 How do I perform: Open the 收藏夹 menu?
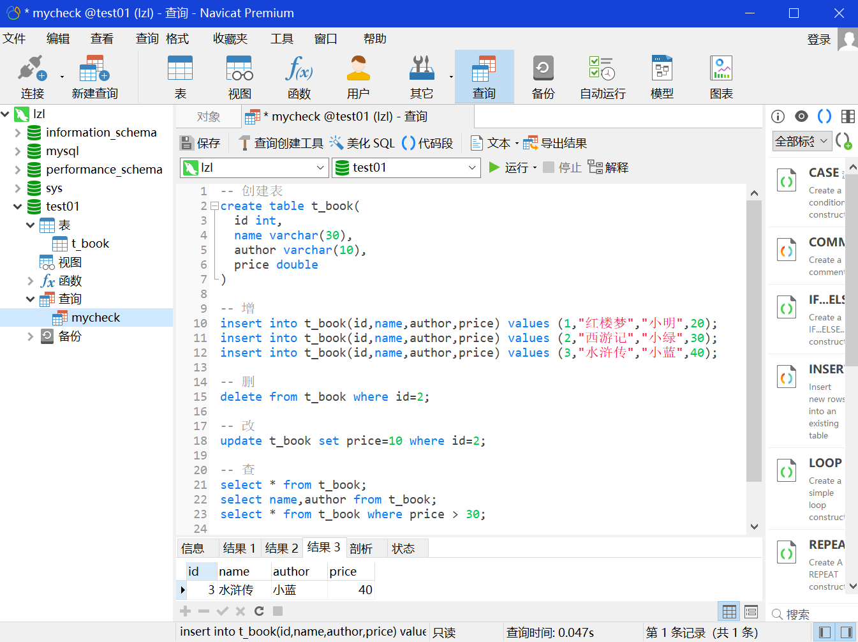click(x=230, y=39)
